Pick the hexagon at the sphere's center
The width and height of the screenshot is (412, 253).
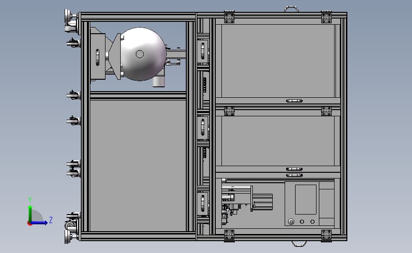click(x=140, y=54)
